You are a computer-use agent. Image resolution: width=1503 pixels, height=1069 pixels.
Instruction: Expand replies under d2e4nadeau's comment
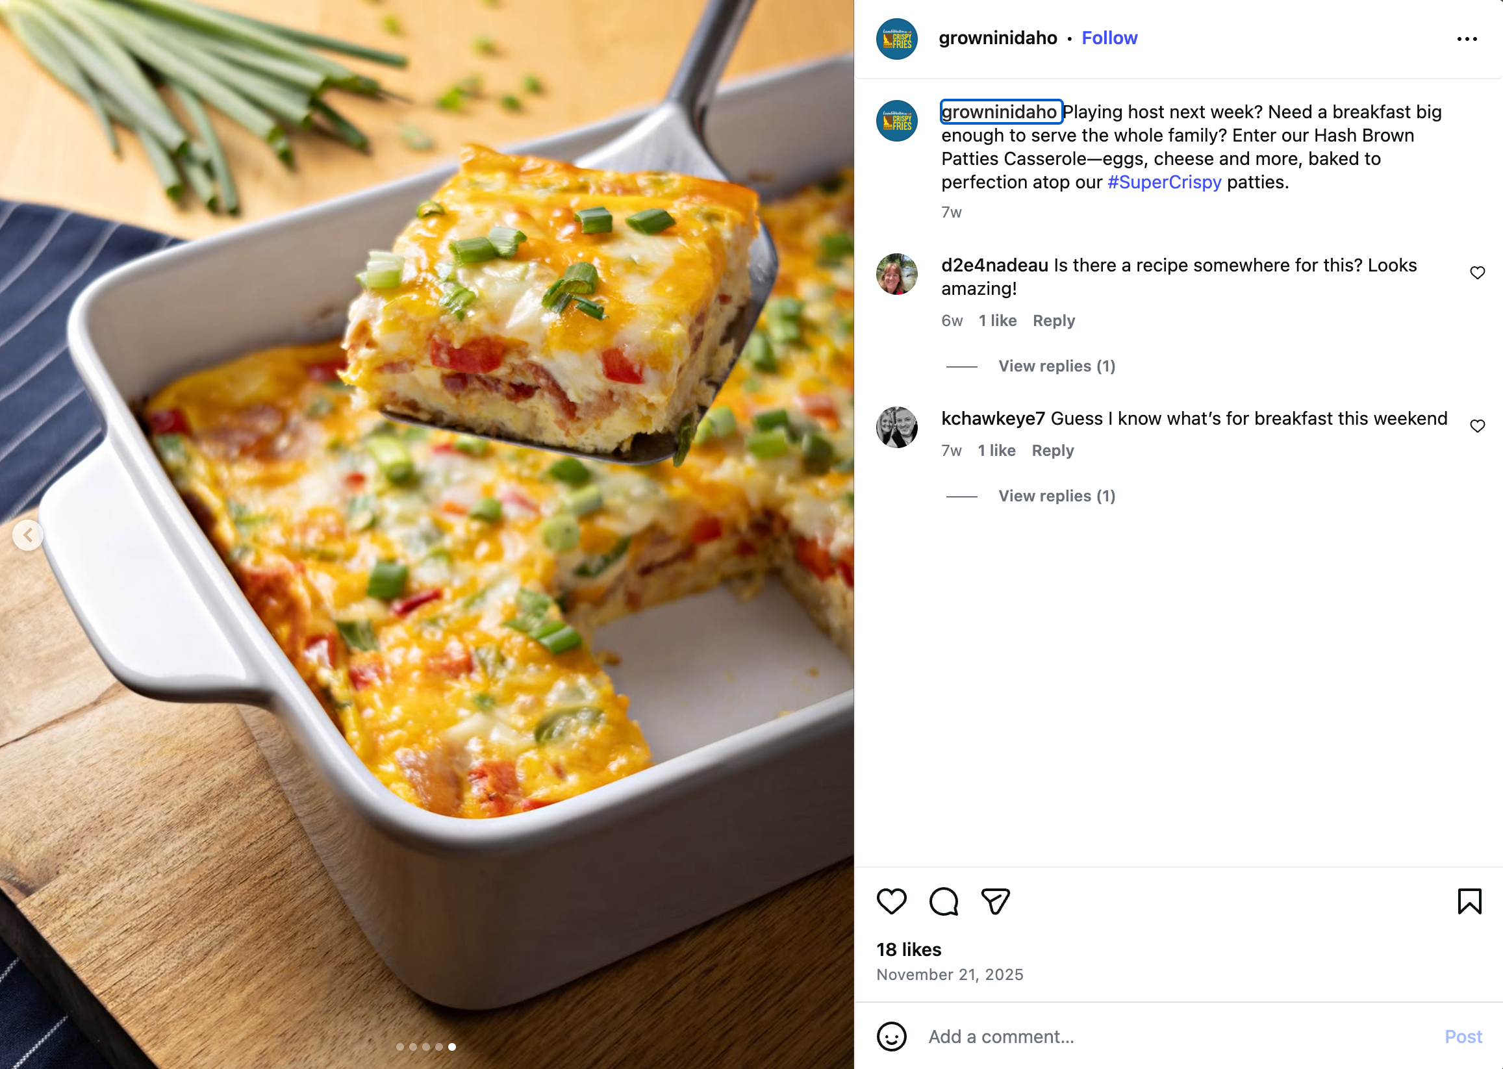tap(1057, 366)
